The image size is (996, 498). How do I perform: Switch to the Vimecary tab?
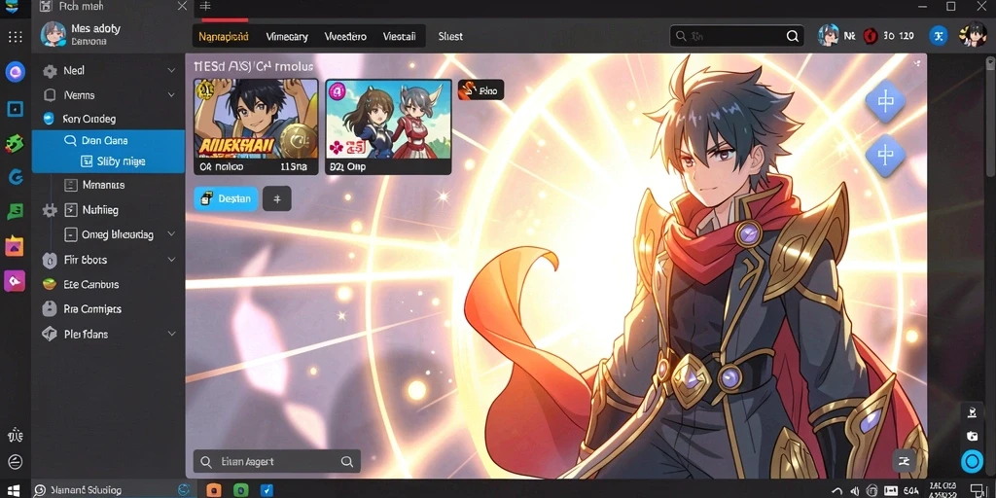287,36
